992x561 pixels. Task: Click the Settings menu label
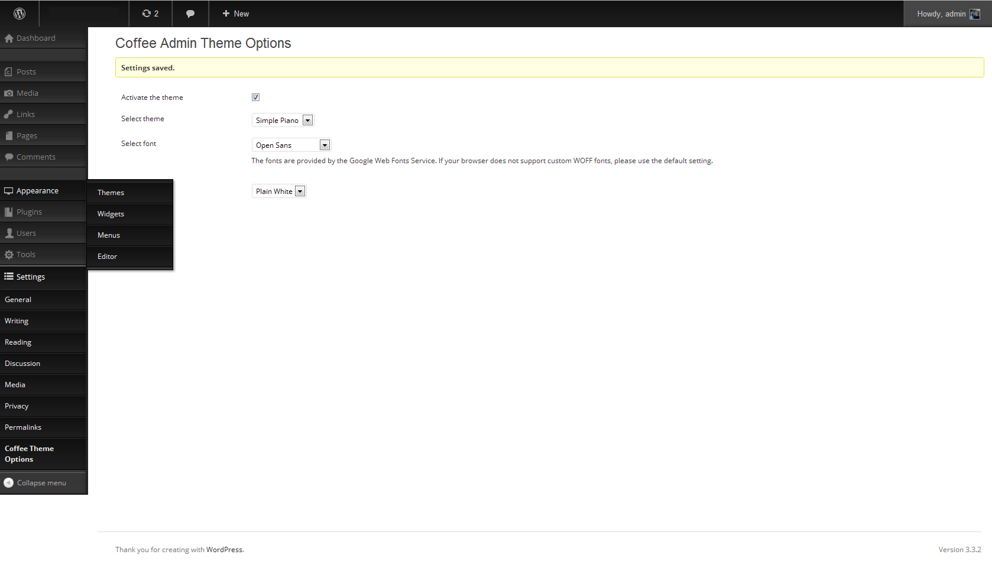pos(31,277)
